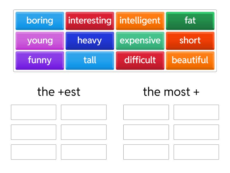
Task: Select the purple 'funny' tile
Action: (39, 61)
